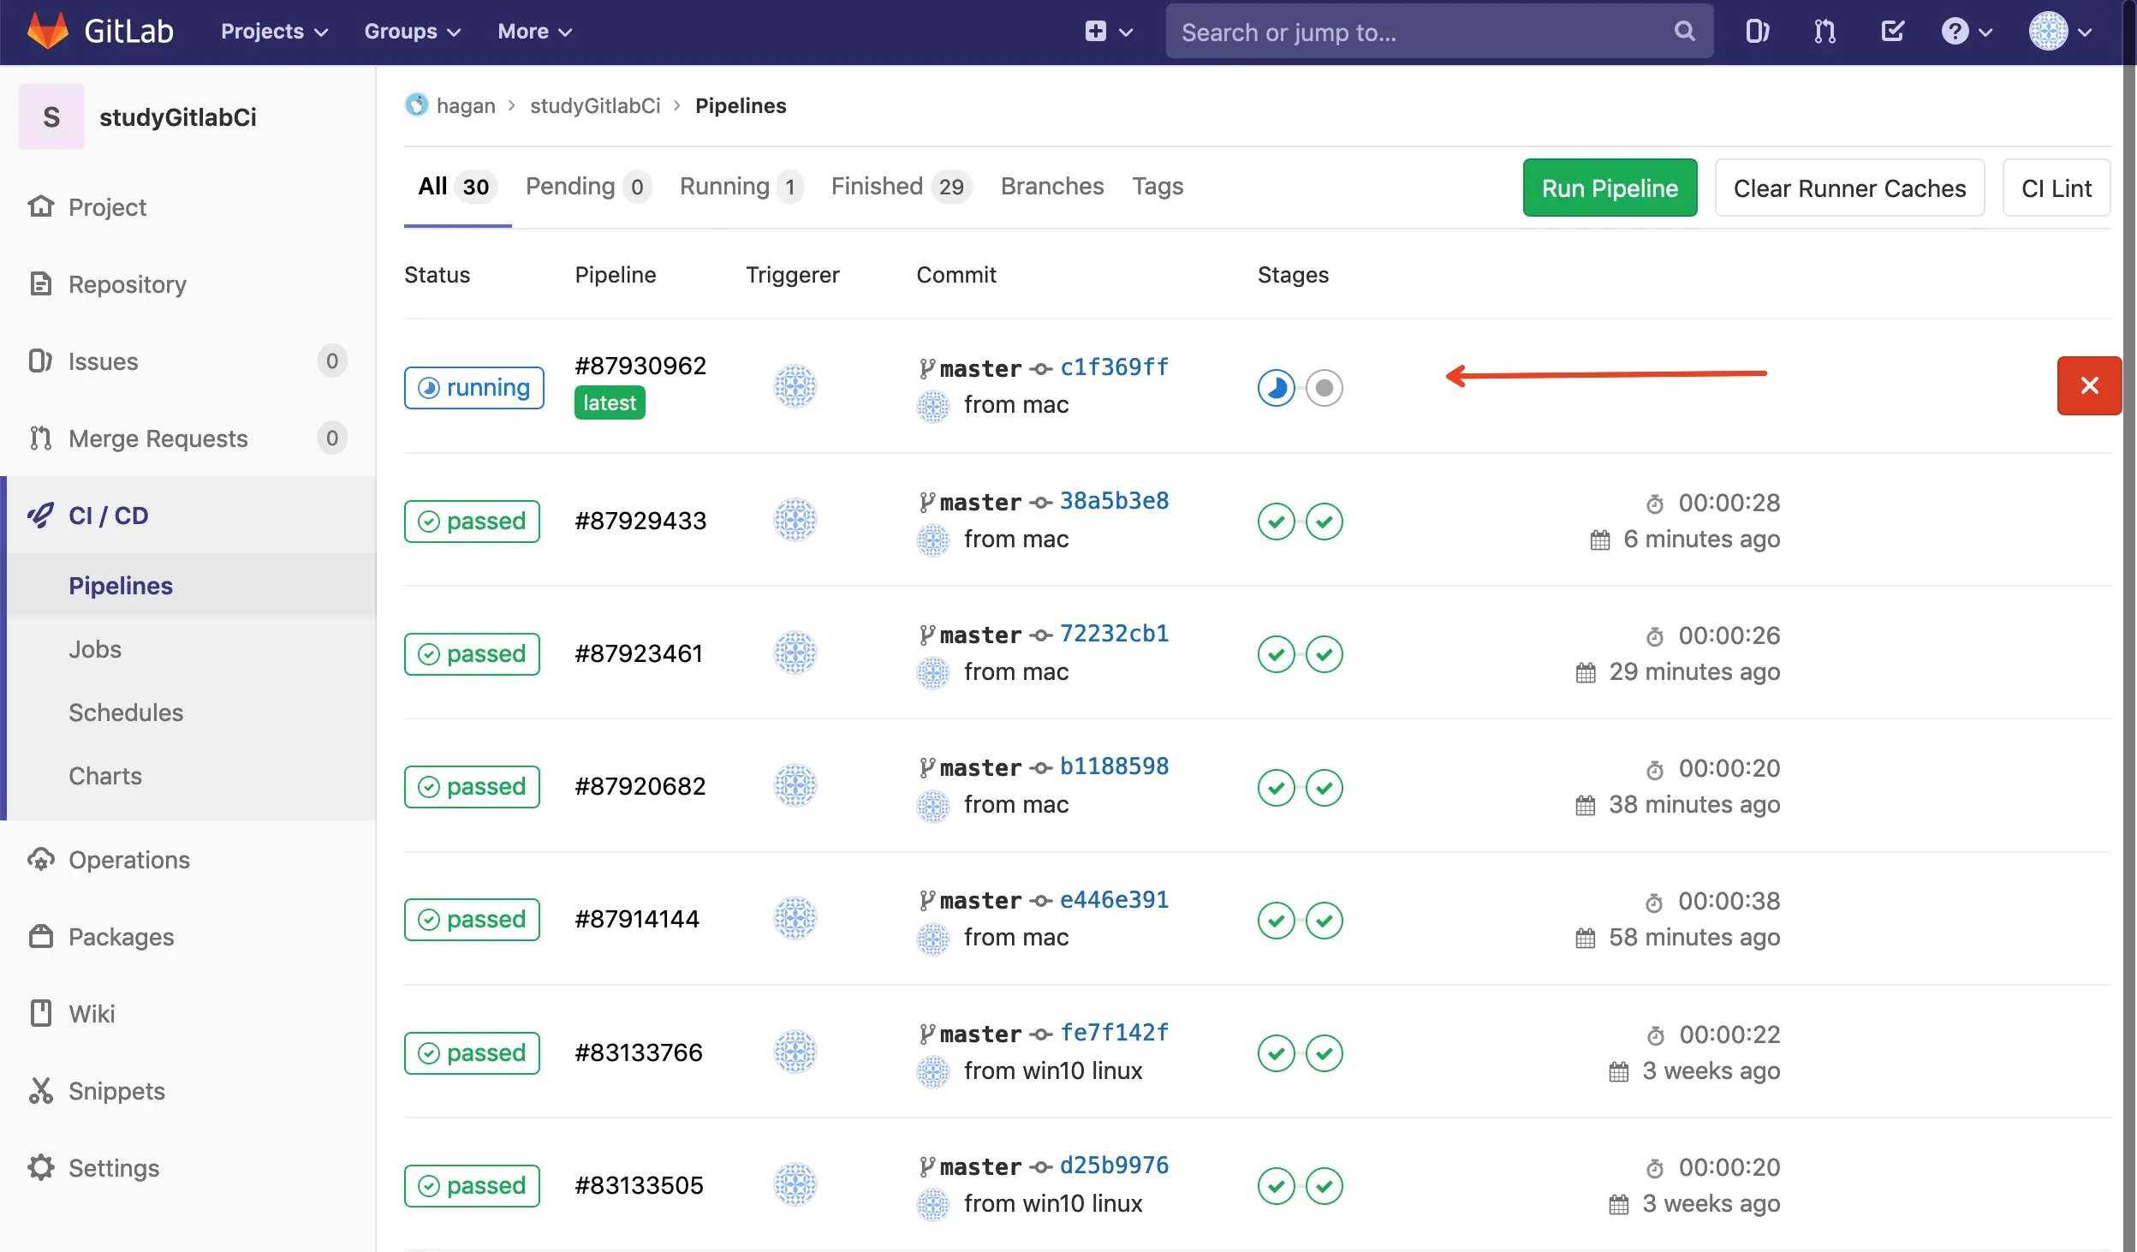
Task: Open the CI / CD sidebar section
Action: coord(188,516)
